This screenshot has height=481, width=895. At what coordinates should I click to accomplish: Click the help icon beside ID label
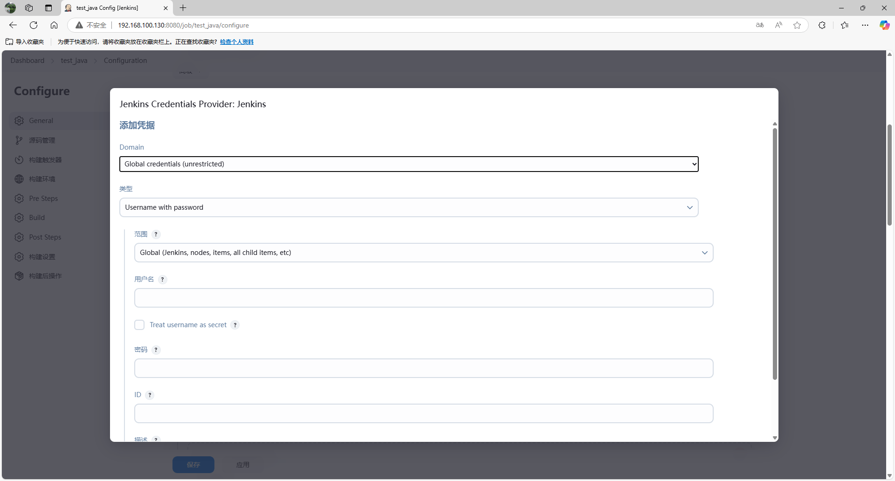coord(150,395)
